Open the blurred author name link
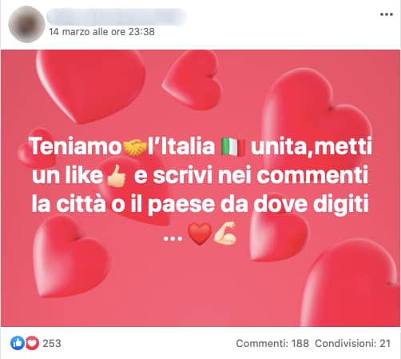 [117, 17]
